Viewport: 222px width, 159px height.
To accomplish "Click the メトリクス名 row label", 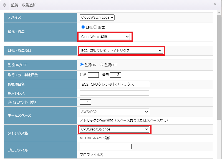I will coord(18,133).
